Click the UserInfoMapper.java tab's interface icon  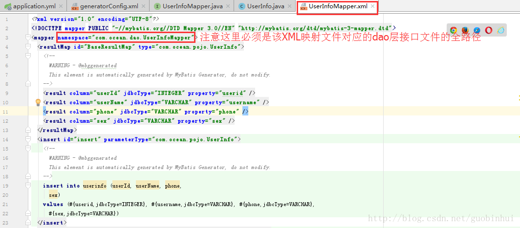(157, 6)
